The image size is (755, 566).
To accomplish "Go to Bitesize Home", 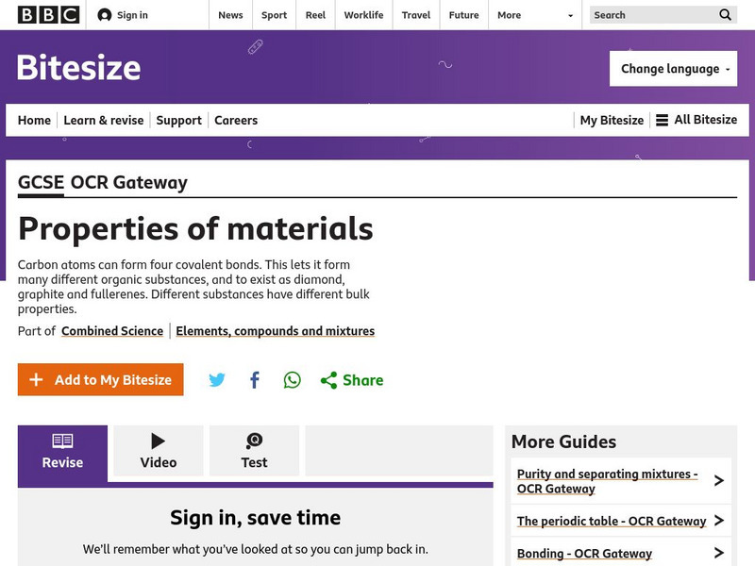I will (x=34, y=120).
